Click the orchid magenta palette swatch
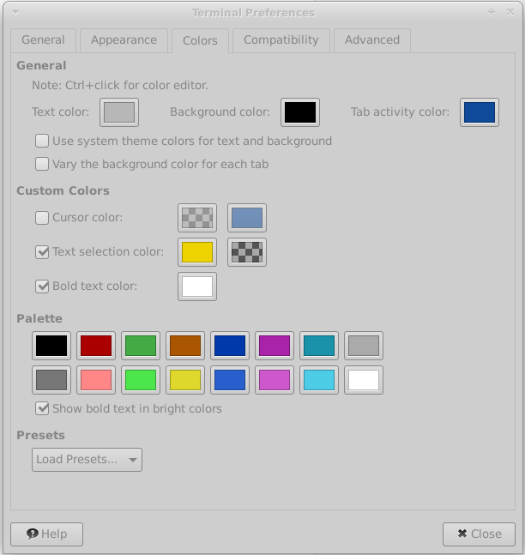The width and height of the screenshot is (525, 555). (x=275, y=380)
